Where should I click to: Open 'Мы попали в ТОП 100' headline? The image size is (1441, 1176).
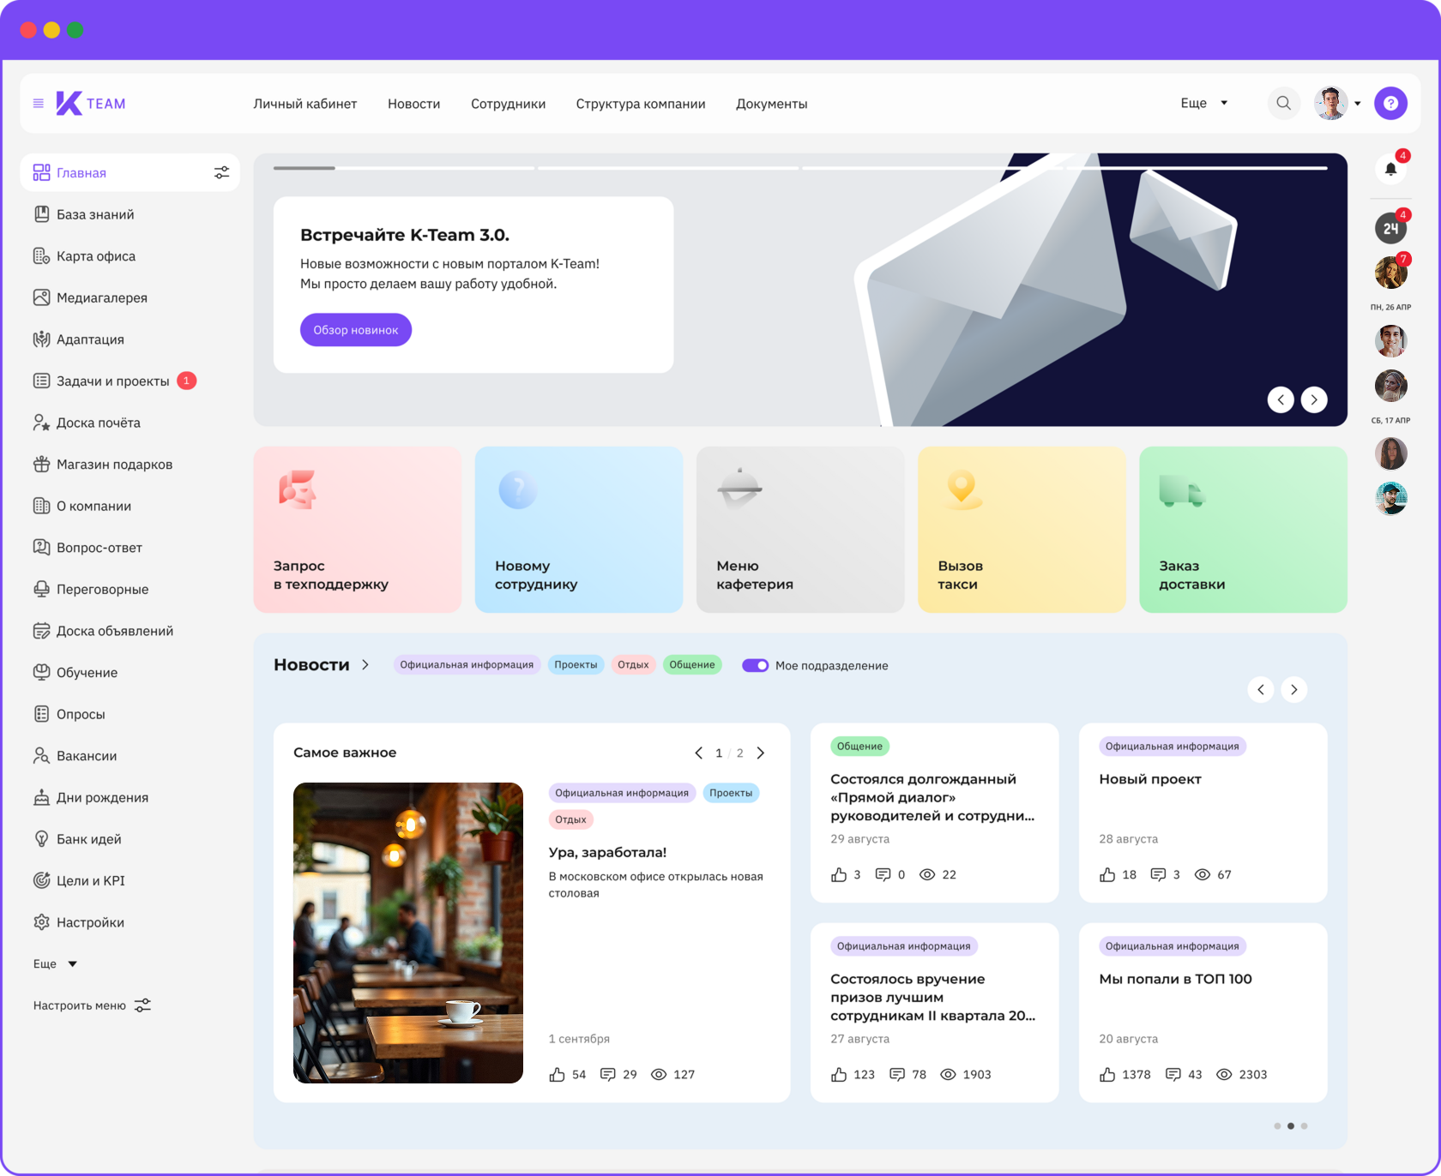coord(1176,980)
